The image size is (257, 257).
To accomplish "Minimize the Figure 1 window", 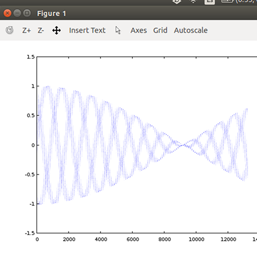I will (18, 13).
